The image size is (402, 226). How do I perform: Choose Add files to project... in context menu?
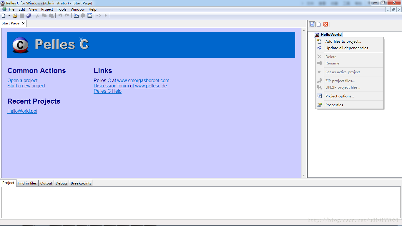(350, 41)
